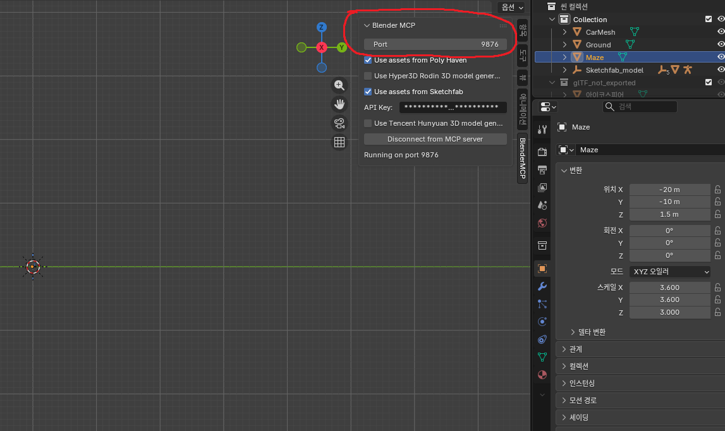Open the object data-block browse button next to Maze

pos(566,150)
